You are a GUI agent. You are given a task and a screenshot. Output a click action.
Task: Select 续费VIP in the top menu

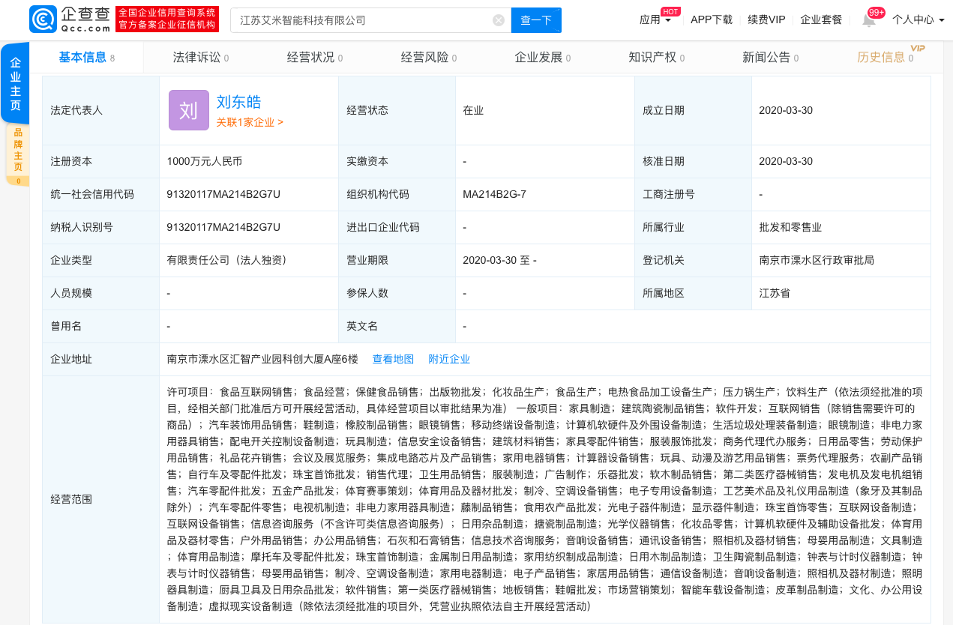[766, 19]
